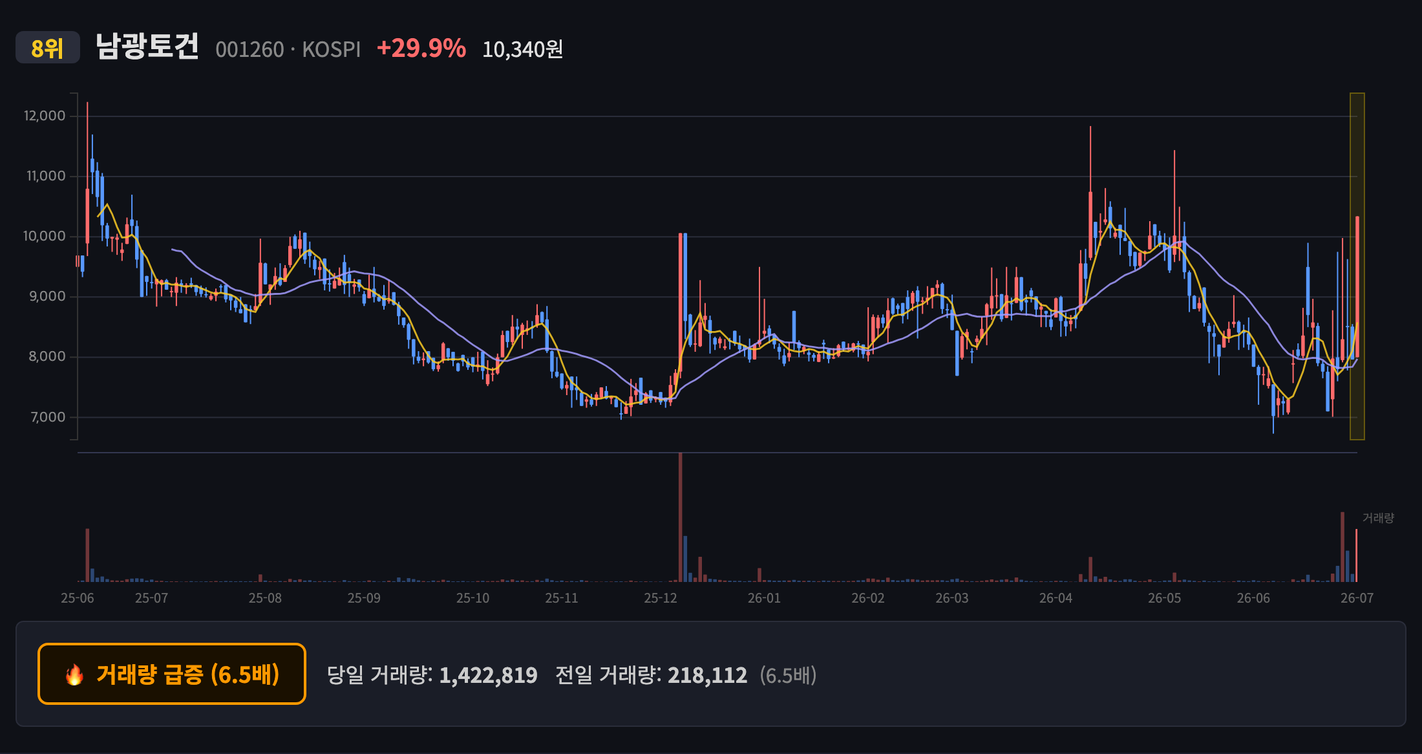Click the 26-05 date axis label
The width and height of the screenshot is (1422, 754).
tap(1164, 598)
